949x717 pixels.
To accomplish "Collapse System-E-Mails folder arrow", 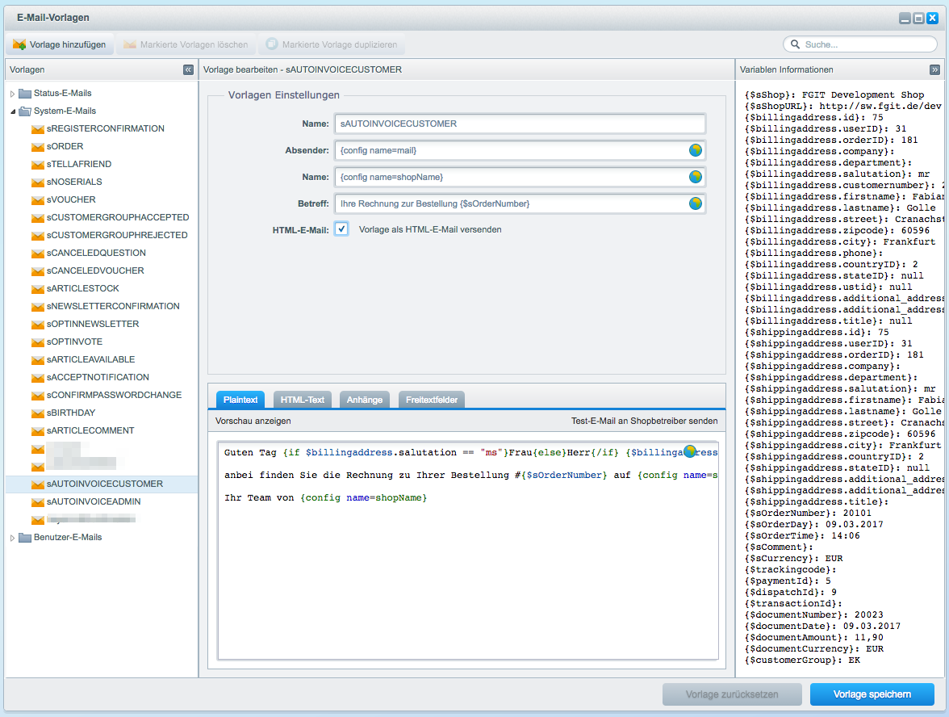I will tap(13, 111).
